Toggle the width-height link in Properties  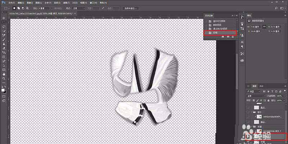tap(264, 27)
